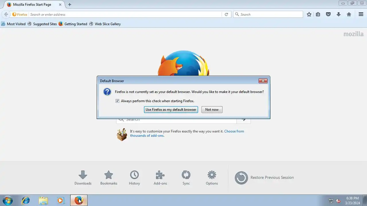Open Downloads from start page
This screenshot has height=206, width=367.
83,178
